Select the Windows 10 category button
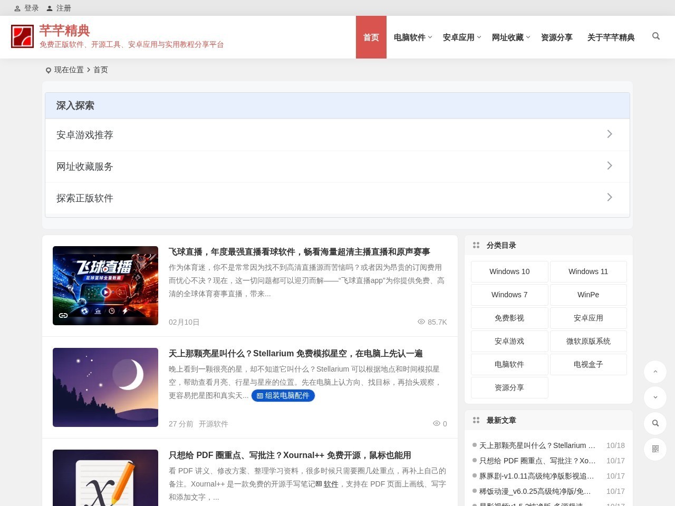The height and width of the screenshot is (506, 675). [x=509, y=271]
